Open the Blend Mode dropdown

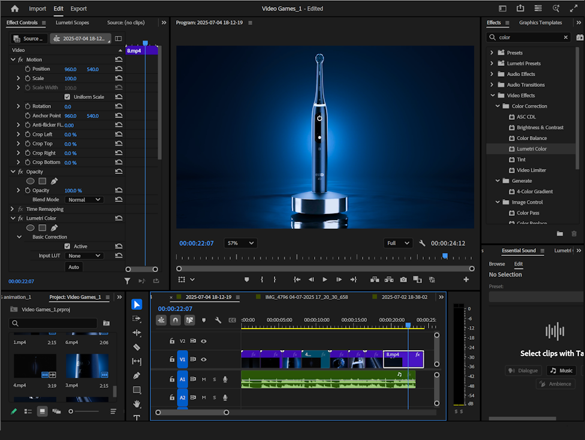point(85,200)
